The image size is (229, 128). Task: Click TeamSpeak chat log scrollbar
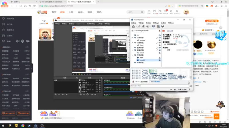pos(190,74)
